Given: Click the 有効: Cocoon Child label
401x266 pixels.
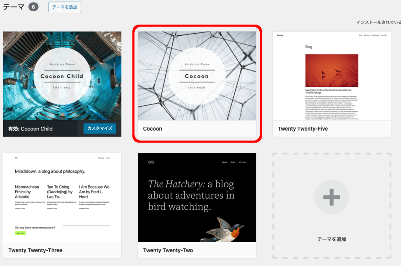Looking at the screenshot, I should pos(31,129).
